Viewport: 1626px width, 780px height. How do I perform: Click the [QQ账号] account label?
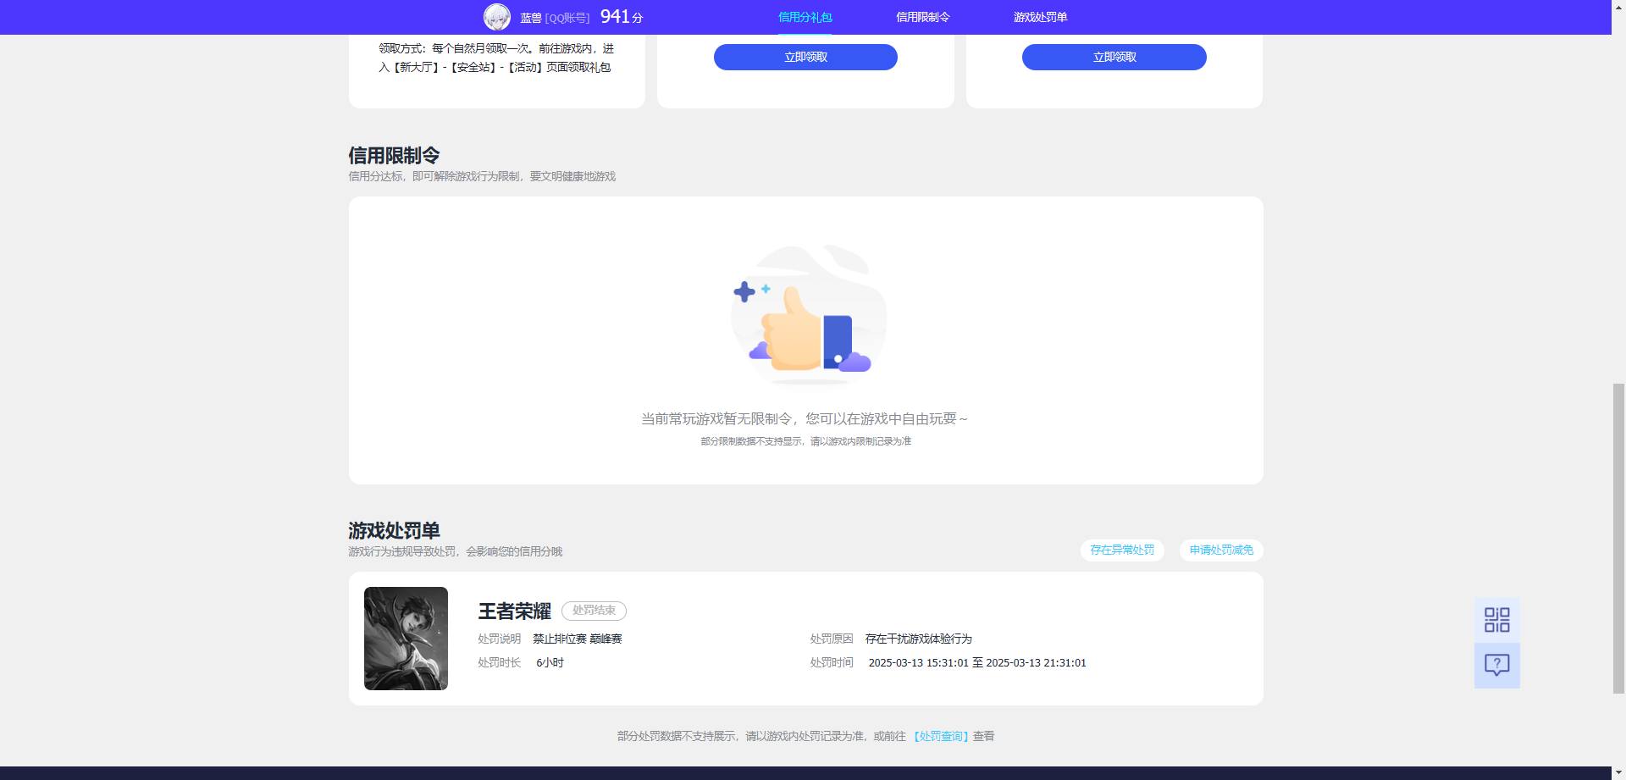coord(567,16)
